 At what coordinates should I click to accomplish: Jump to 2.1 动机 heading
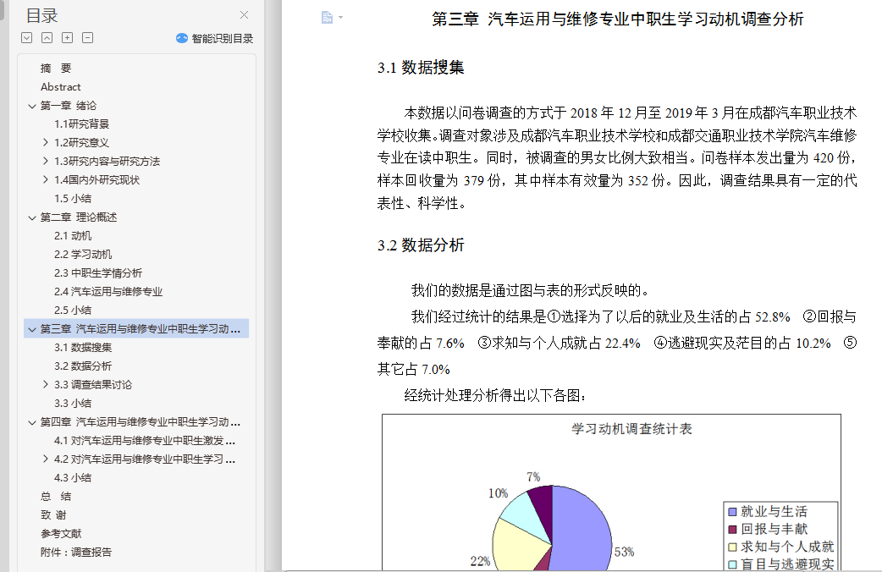click(73, 236)
